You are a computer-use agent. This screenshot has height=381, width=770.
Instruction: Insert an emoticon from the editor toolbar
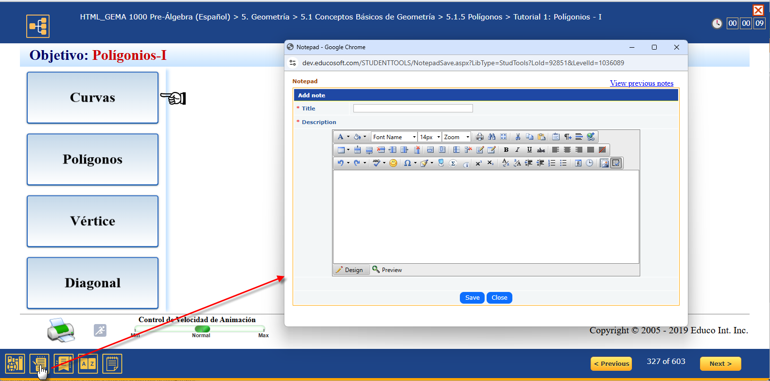pos(393,163)
